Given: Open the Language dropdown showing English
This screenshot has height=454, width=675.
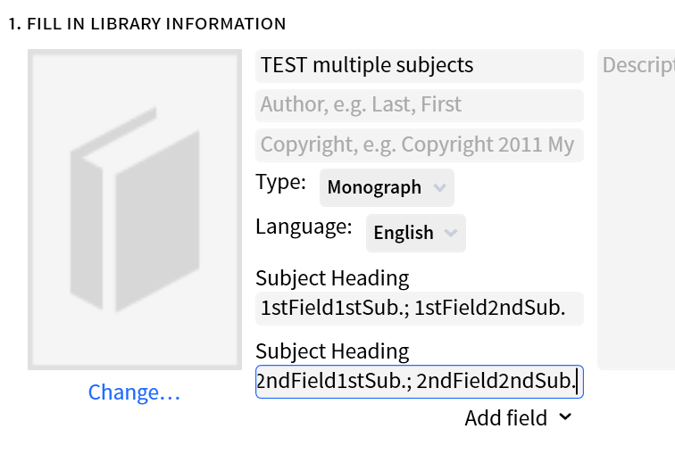Looking at the screenshot, I should pos(415,233).
